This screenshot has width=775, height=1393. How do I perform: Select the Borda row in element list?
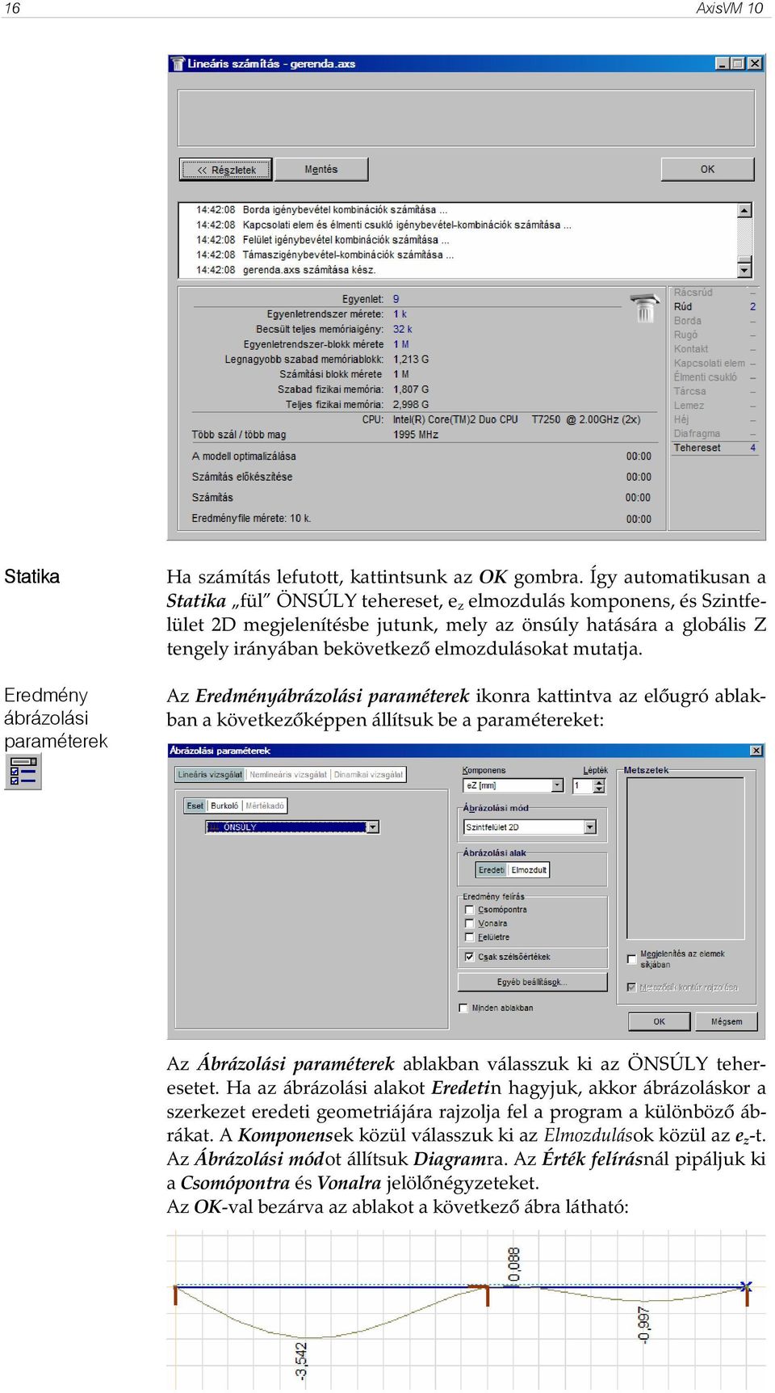[x=714, y=321]
